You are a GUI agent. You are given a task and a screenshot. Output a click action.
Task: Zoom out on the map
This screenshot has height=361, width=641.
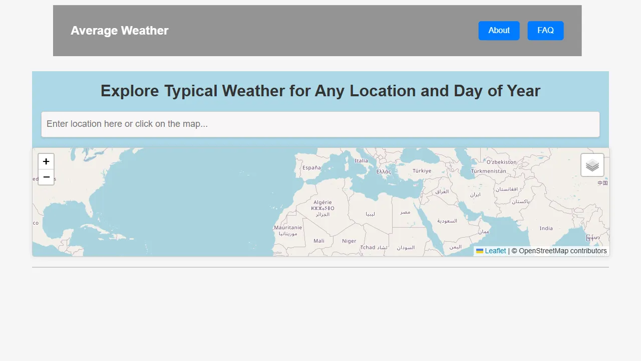(46, 177)
